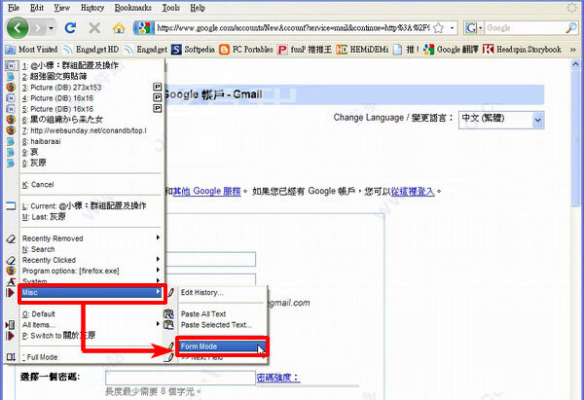Open the address bar history dropdown
Viewport: 584px width, 400px height.
[x=452, y=28]
